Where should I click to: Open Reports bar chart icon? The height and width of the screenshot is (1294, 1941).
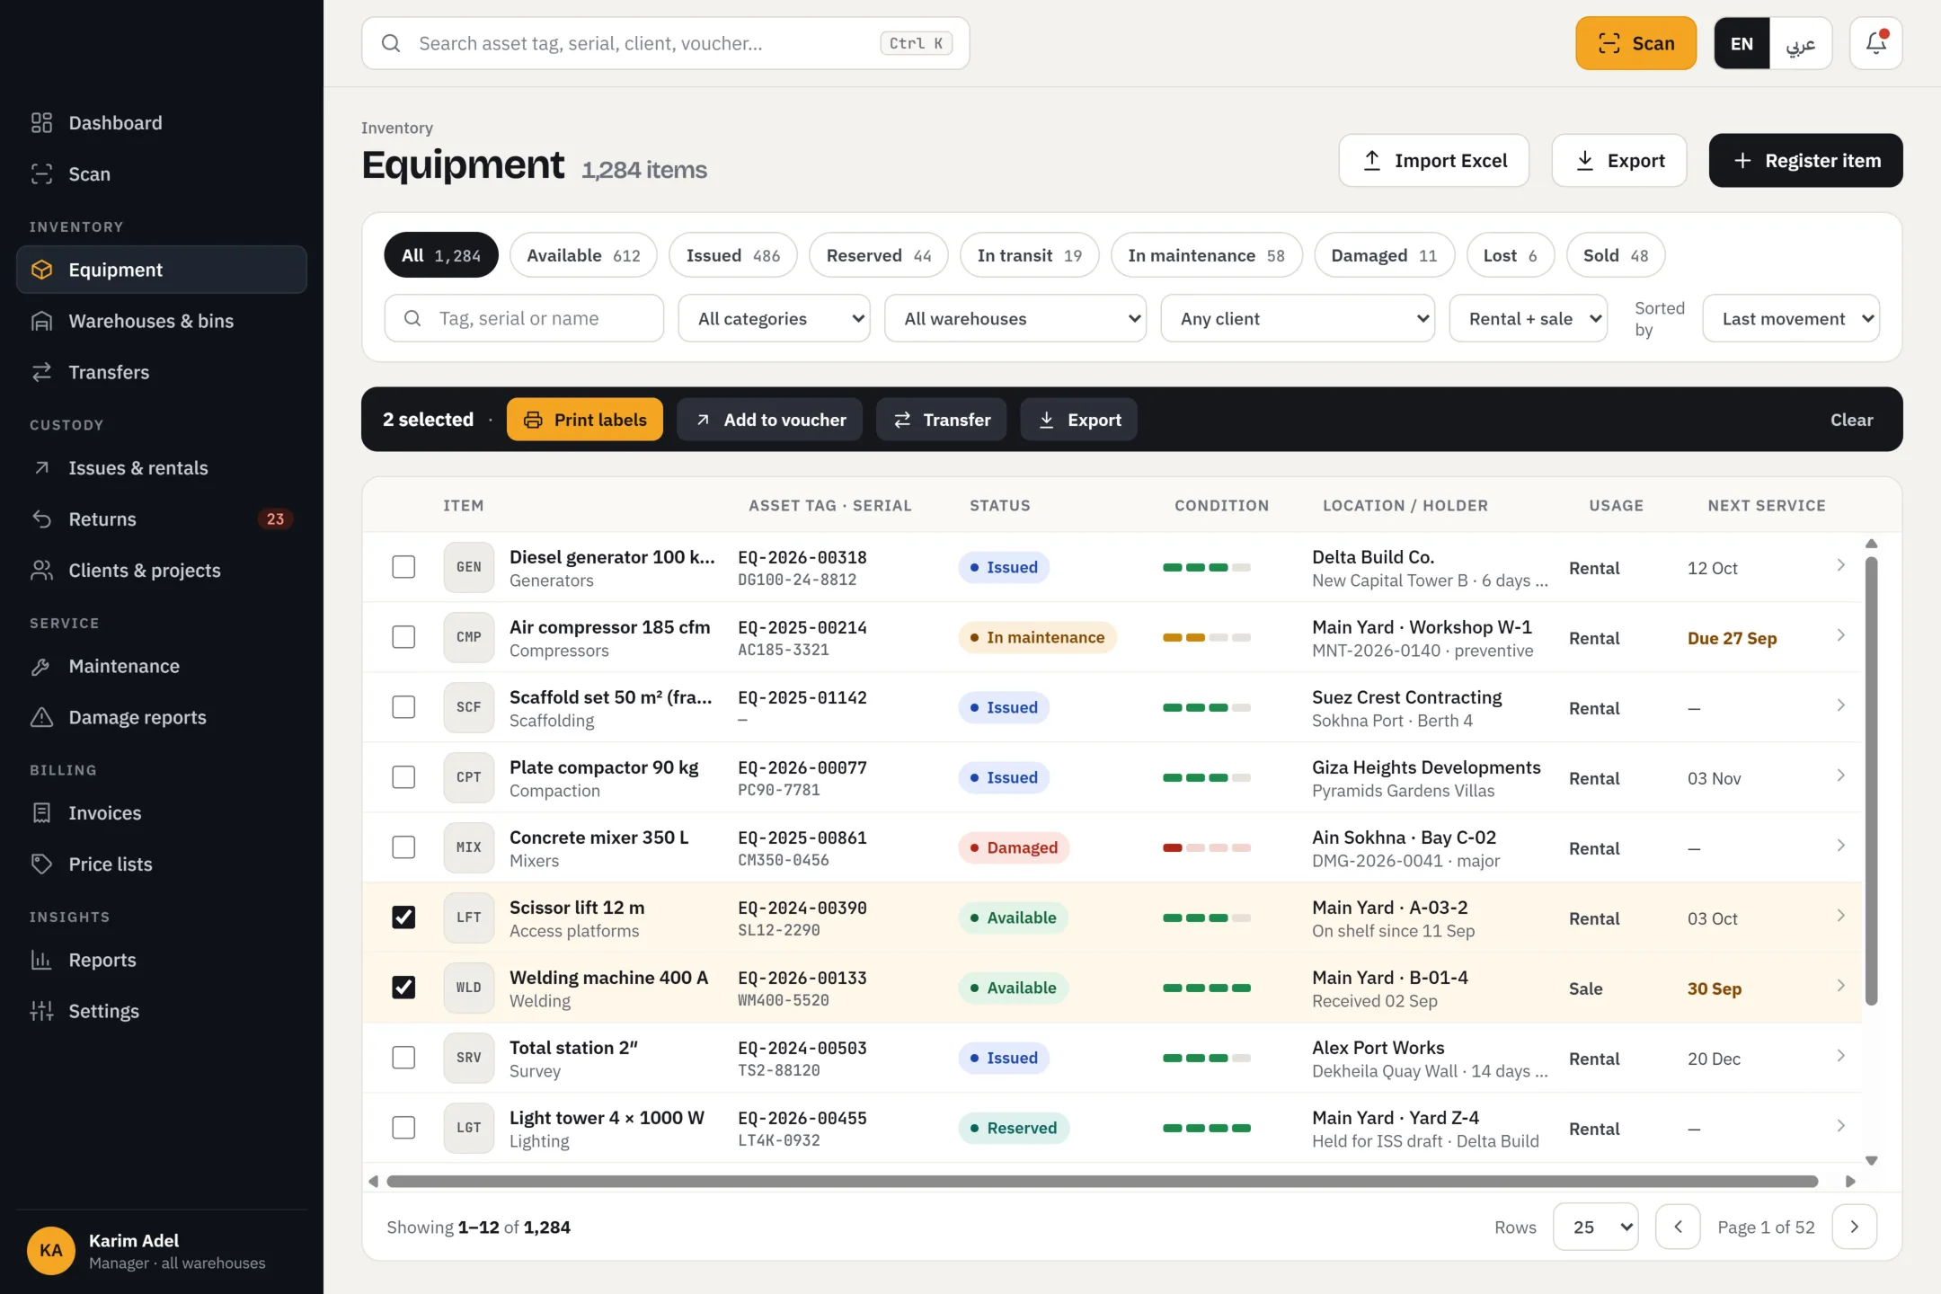(x=41, y=960)
